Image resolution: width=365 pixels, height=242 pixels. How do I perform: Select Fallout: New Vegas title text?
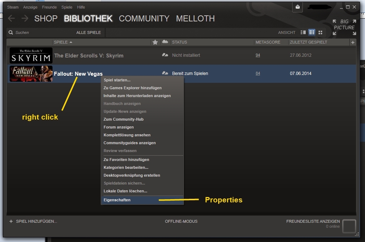[78, 74]
